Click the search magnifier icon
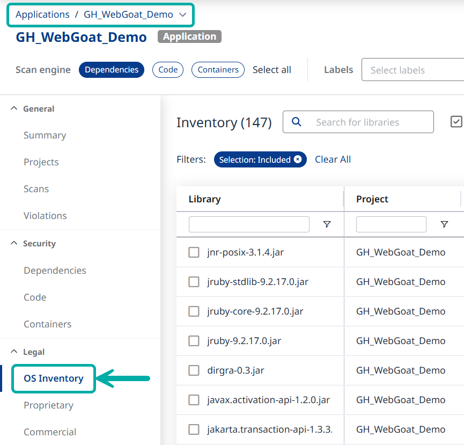The width and height of the screenshot is (464, 445). 296,122
